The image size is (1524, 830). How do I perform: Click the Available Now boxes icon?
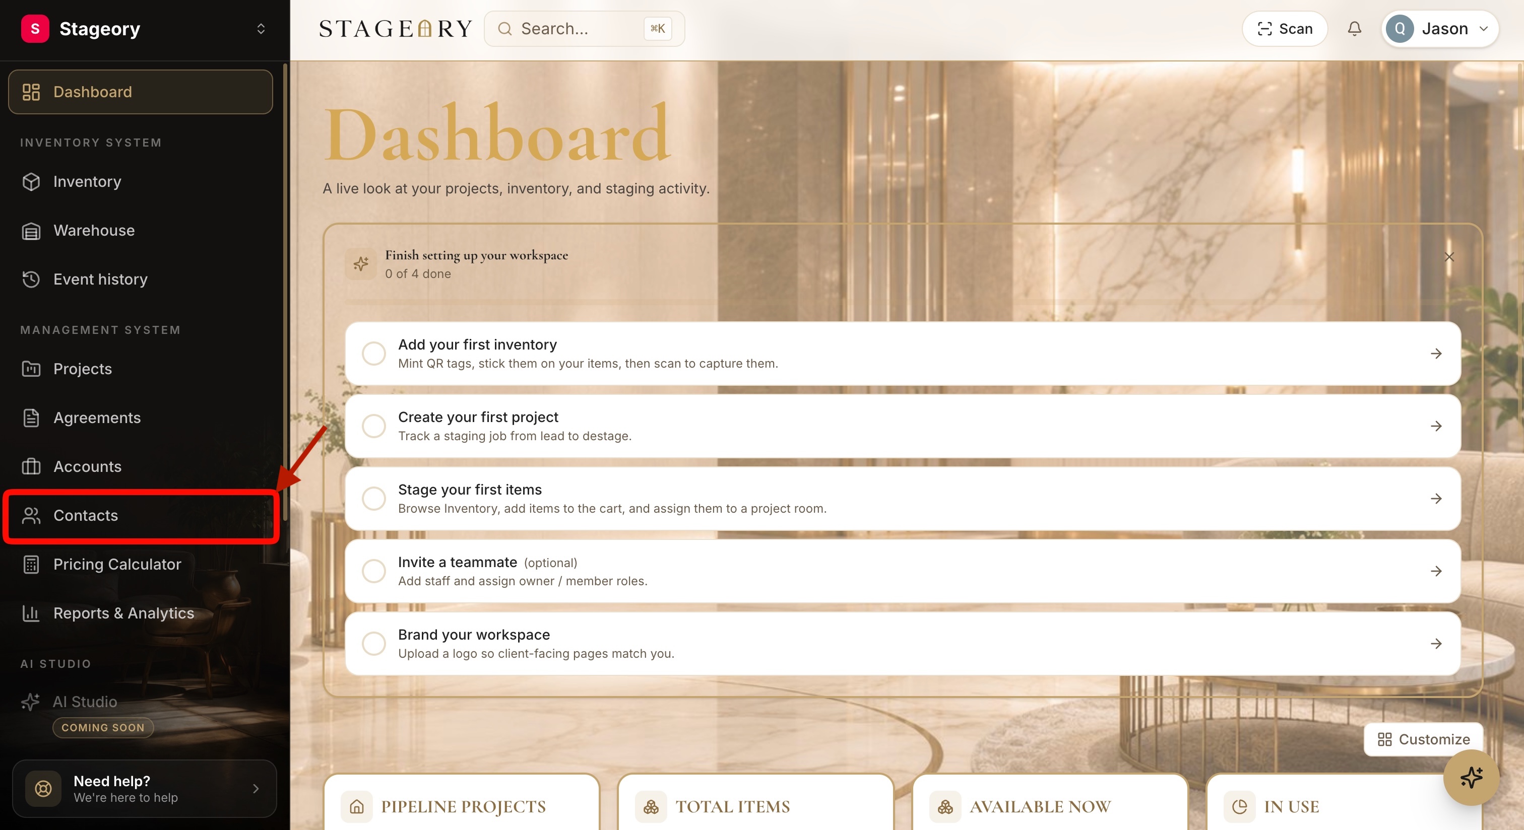[945, 806]
